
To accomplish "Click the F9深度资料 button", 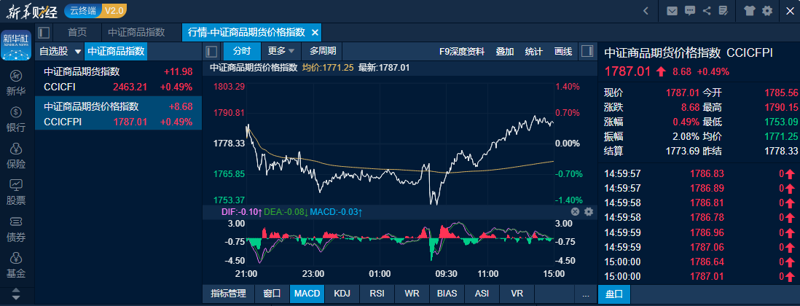I will pyautogui.click(x=461, y=52).
